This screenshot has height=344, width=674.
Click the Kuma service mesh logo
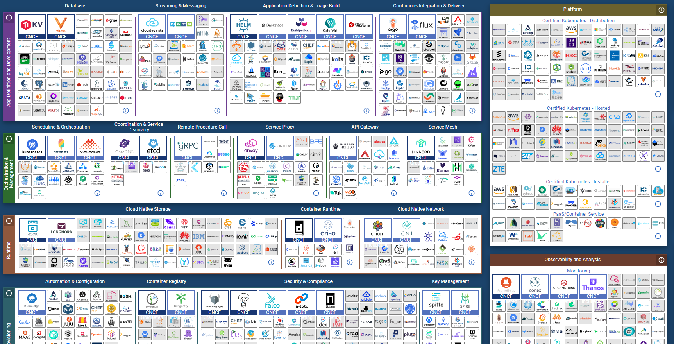[x=443, y=167]
